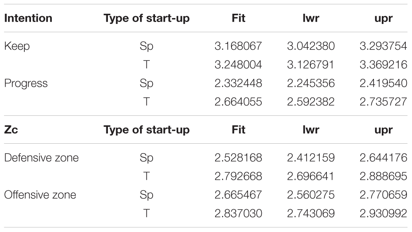Viewport: 412px width, 232px height.
Task: Select the first Type of start-up header
Action: (146, 19)
